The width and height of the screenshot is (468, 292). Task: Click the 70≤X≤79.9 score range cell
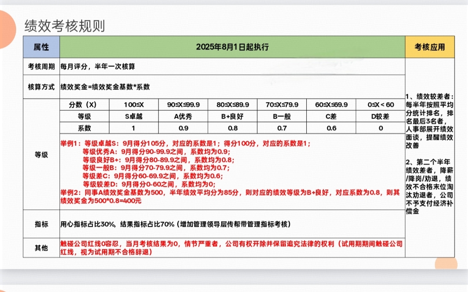282,105
